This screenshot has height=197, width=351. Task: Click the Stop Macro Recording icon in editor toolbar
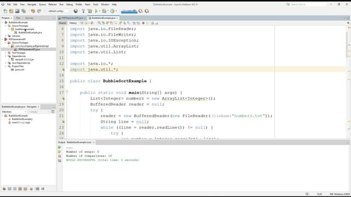click(148, 23)
